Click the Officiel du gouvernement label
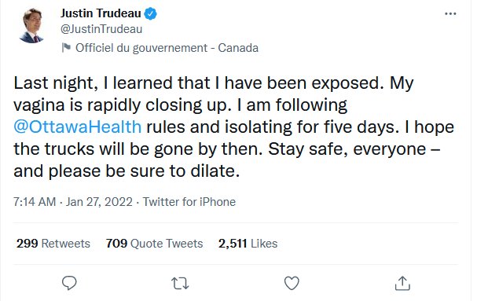 (141, 48)
